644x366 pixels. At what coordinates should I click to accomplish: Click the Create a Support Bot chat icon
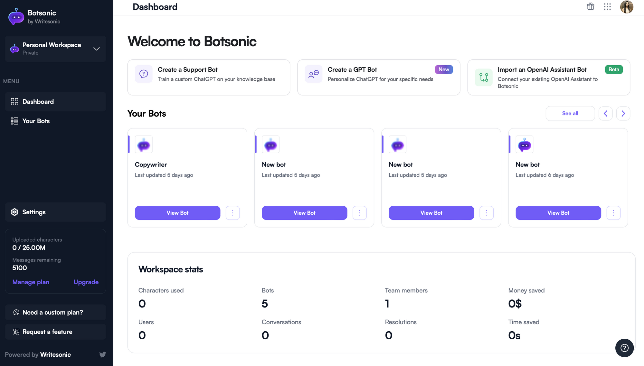[144, 74]
